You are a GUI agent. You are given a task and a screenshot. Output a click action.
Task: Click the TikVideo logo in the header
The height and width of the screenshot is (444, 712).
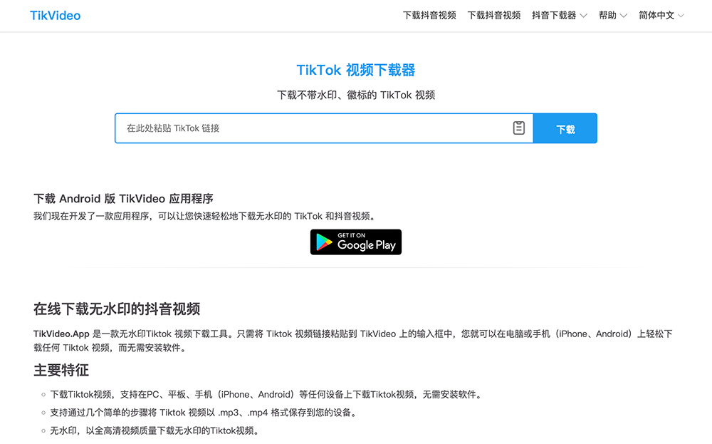click(x=55, y=16)
